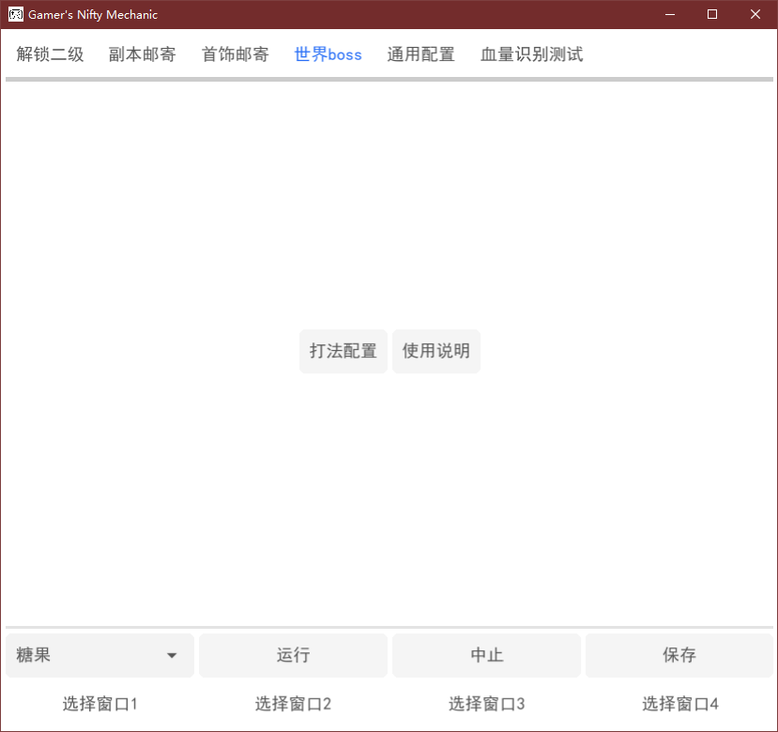778x732 pixels.
Task: Select 选择窗口3 in the bottom row
Action: (486, 704)
